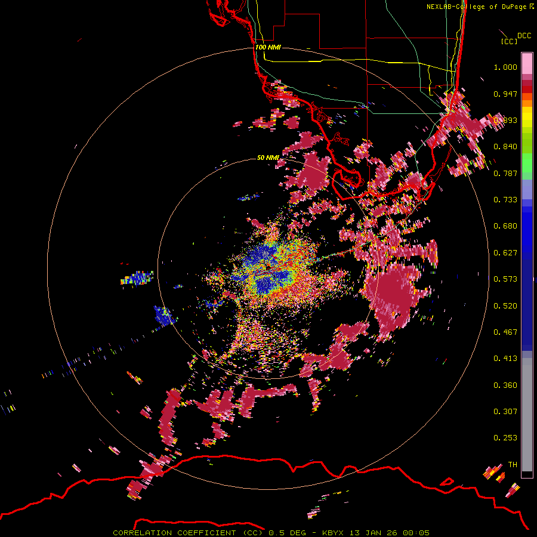This screenshot has height=537, width=537.
Task: Click the TH threshold label
Action: point(513,465)
